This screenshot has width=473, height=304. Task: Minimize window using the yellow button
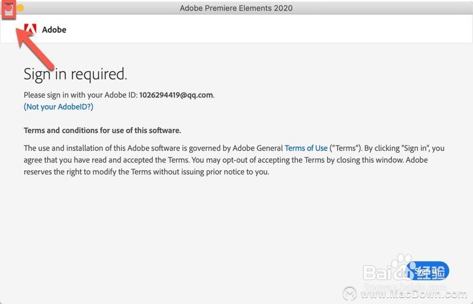pos(20,8)
